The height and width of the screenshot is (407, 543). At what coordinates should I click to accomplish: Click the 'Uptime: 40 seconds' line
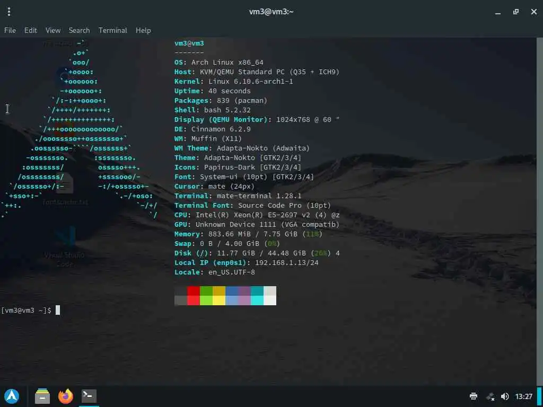click(x=212, y=91)
